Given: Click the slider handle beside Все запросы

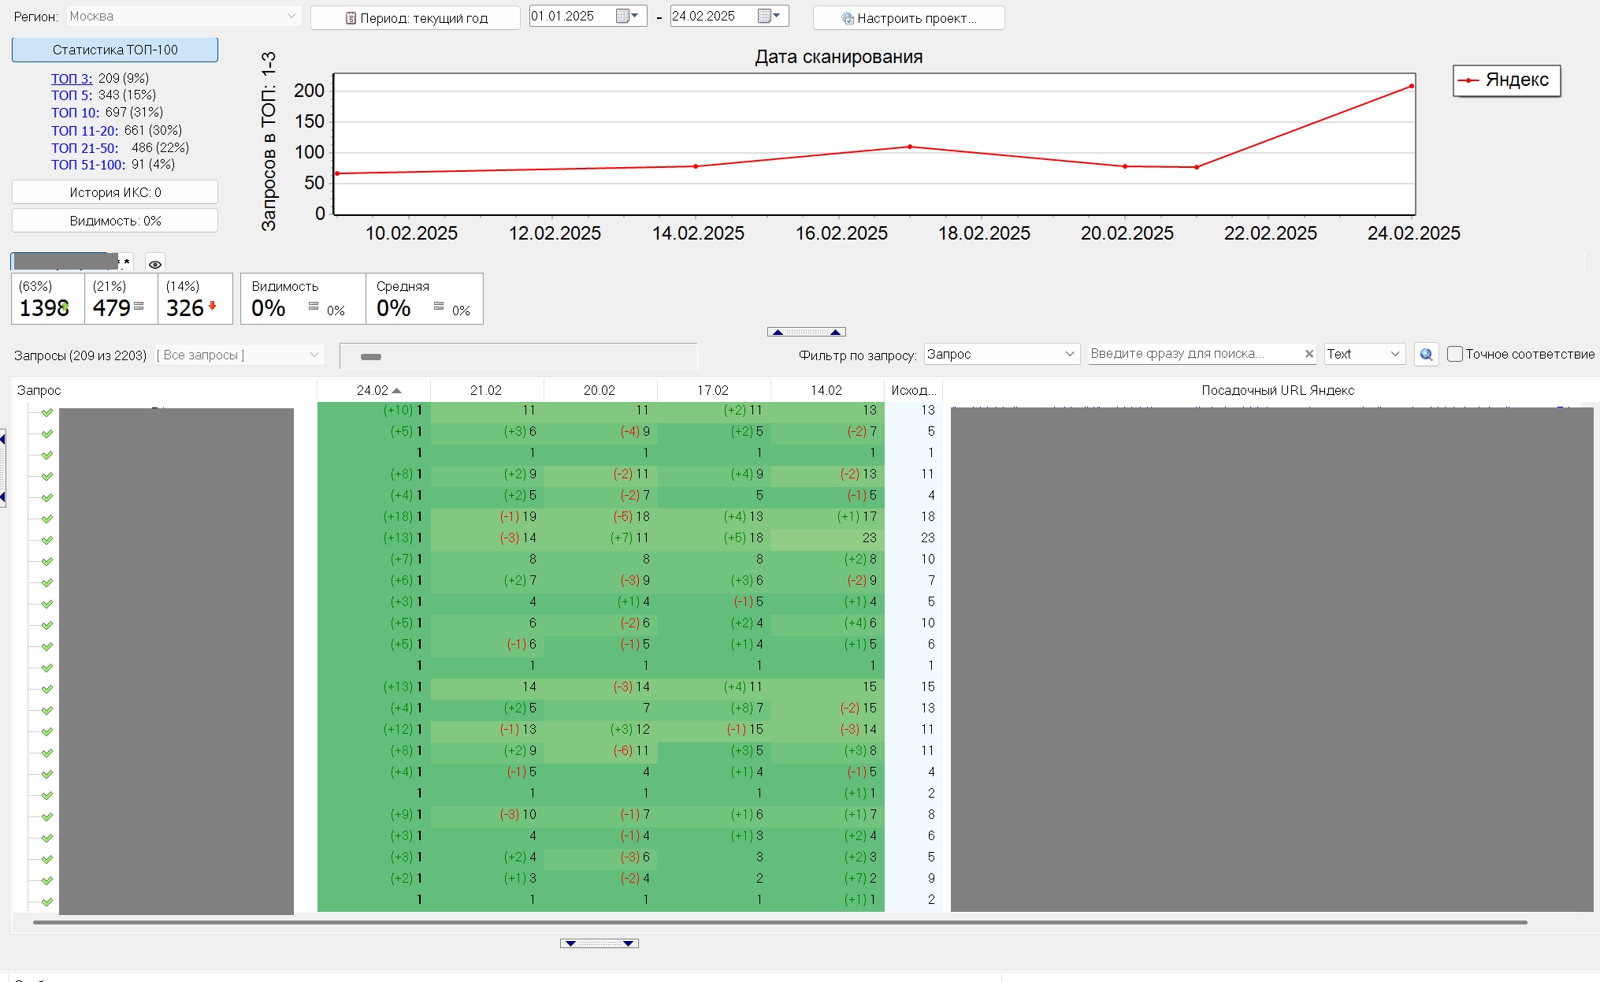Looking at the screenshot, I should pos(371,357).
